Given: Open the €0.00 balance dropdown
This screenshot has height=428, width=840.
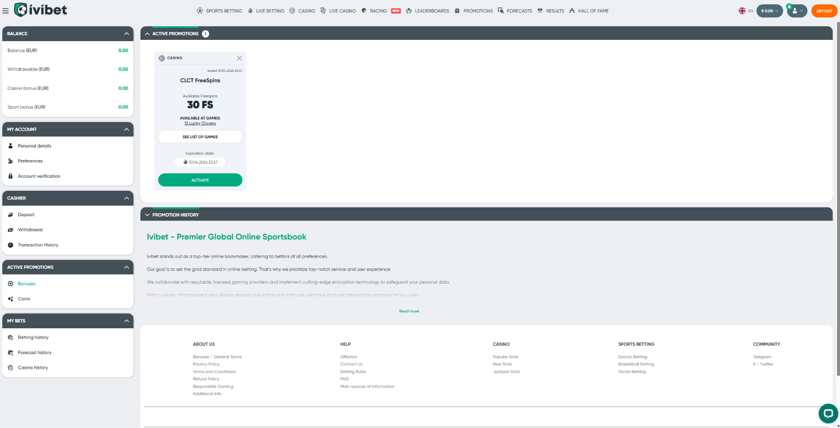Looking at the screenshot, I should pos(769,11).
